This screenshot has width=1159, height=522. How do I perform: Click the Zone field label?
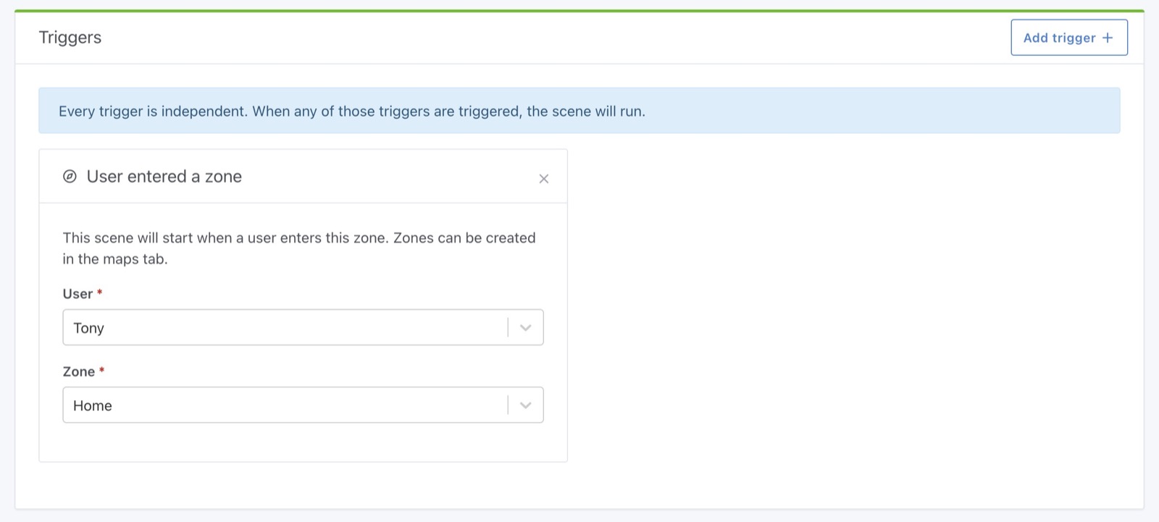78,371
